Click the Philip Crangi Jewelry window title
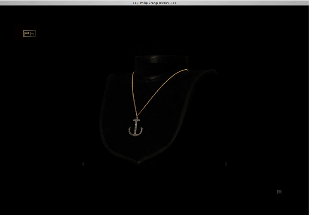 [154, 3]
